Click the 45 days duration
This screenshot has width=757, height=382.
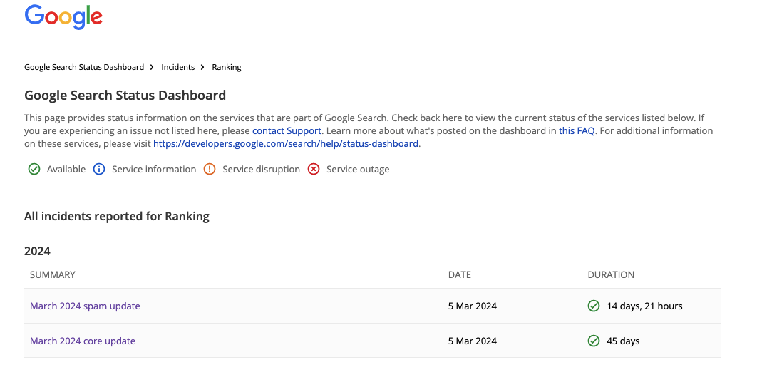623,341
